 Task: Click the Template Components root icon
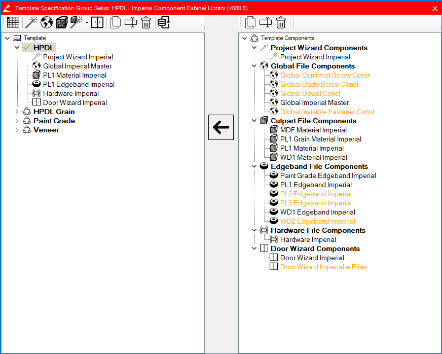254,38
